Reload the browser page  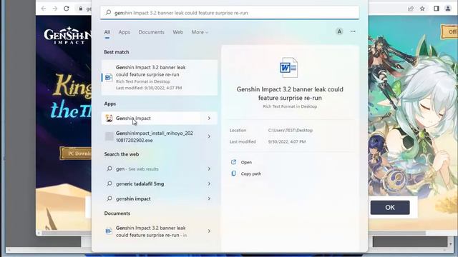point(67,9)
